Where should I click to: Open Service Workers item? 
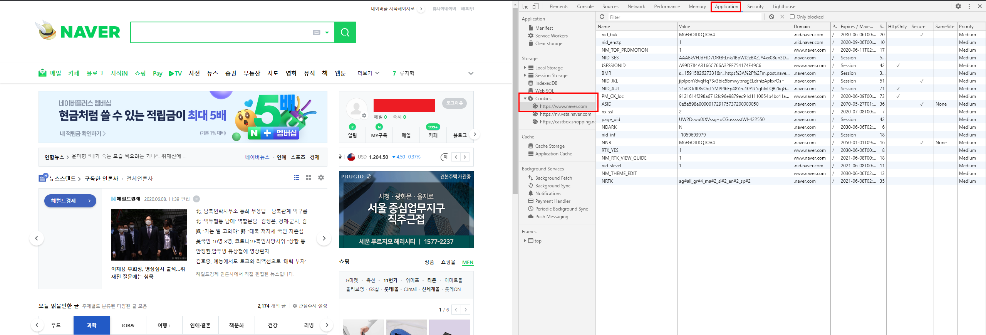pos(551,35)
